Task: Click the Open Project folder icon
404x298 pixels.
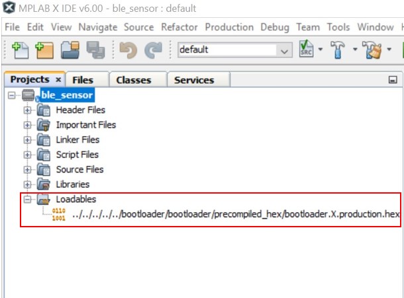Action: [x=71, y=50]
